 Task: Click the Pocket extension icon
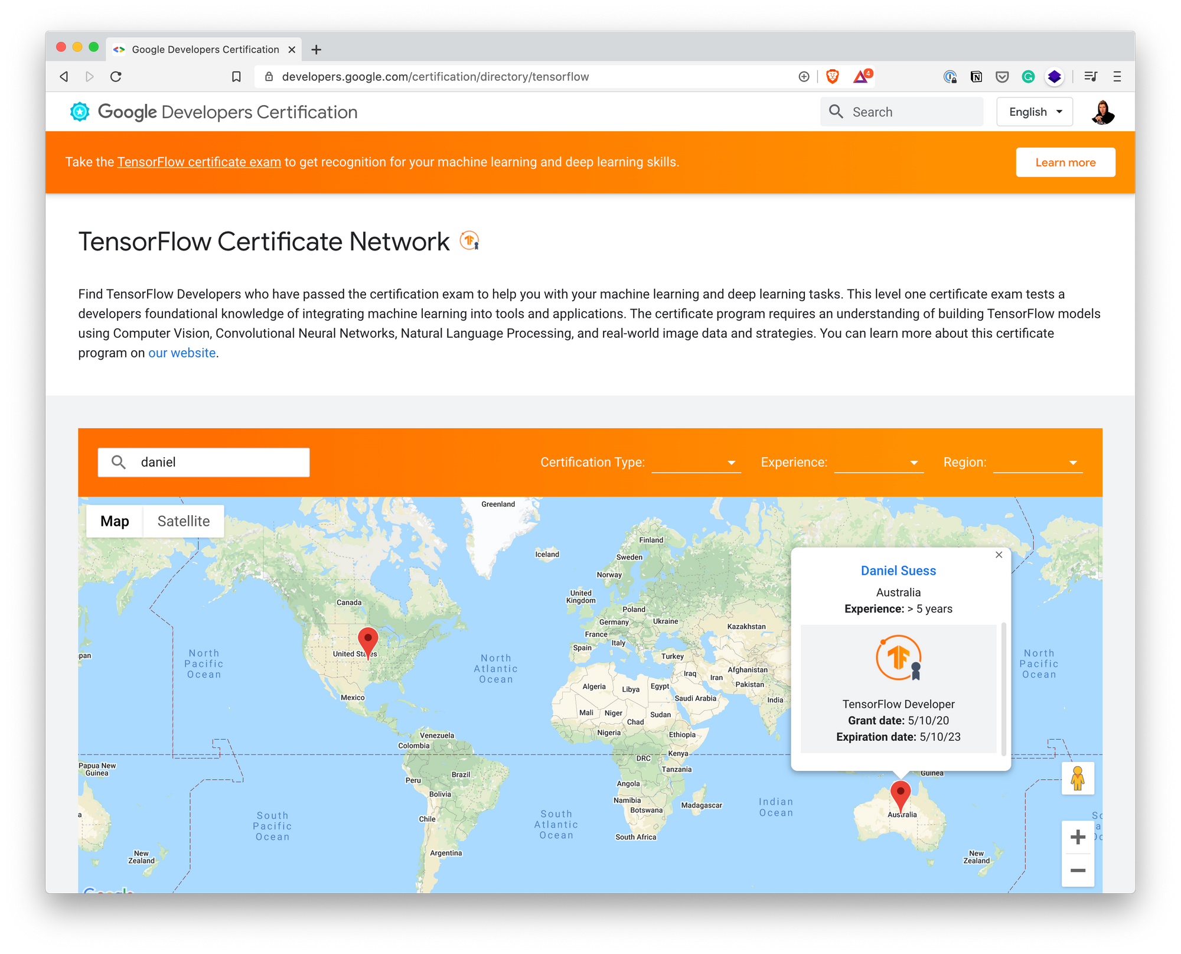click(x=1002, y=76)
